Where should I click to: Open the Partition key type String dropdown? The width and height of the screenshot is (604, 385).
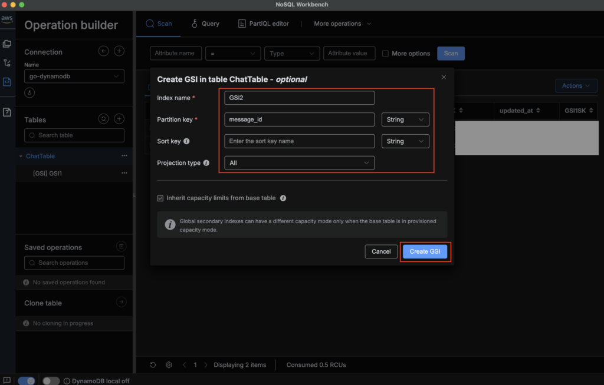point(405,120)
